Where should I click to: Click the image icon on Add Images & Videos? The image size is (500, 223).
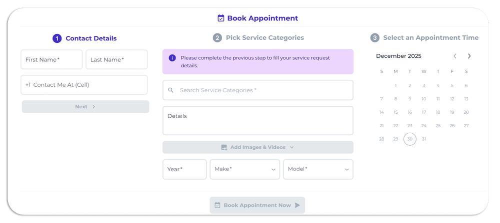[x=224, y=148]
